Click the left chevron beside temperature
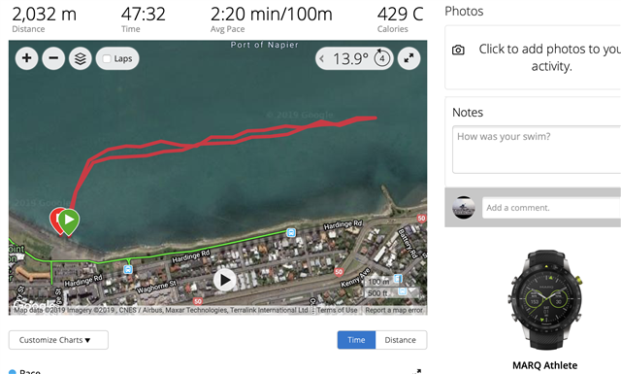 pos(322,59)
